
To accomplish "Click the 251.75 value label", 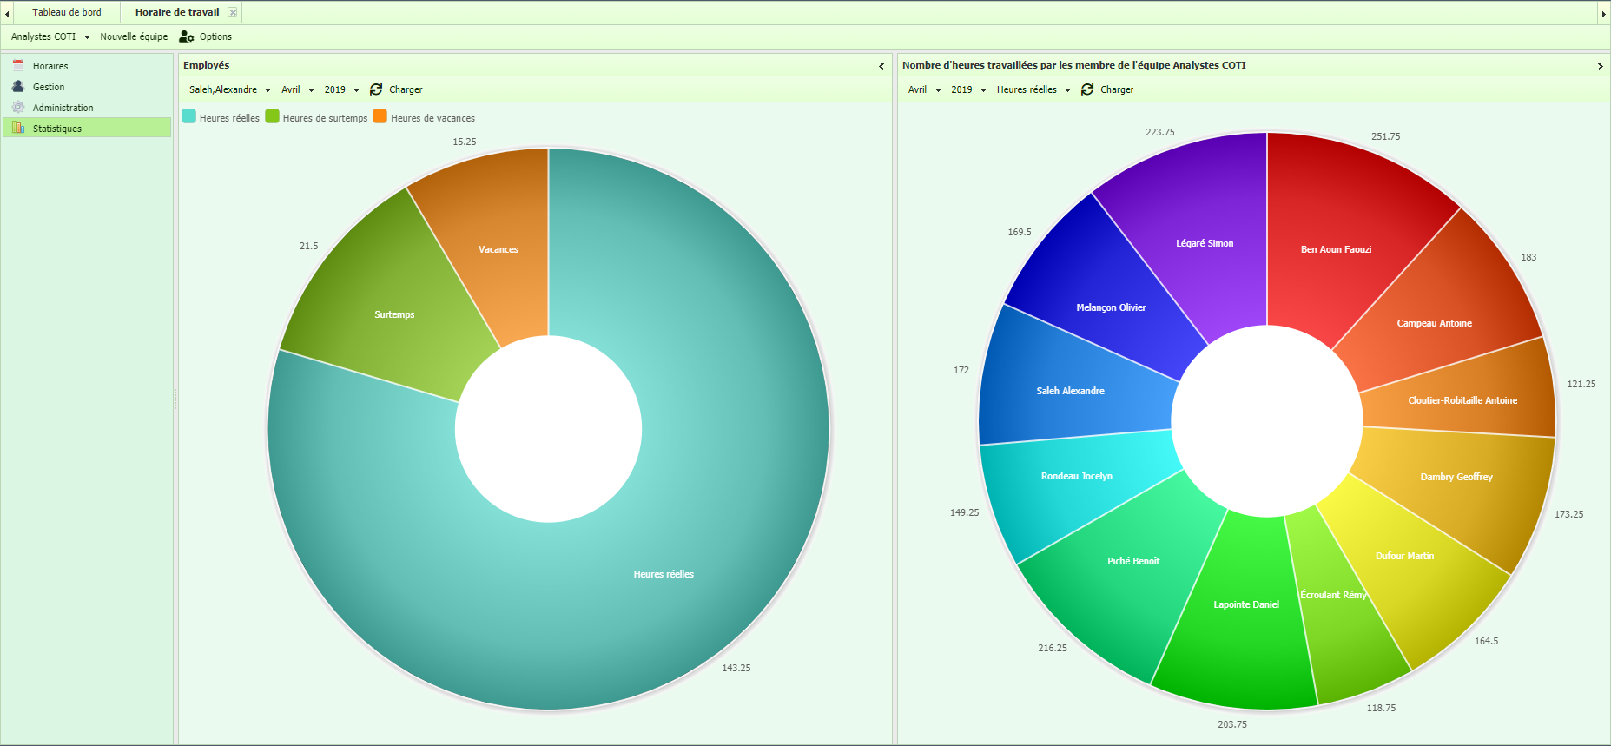I will pos(1386,136).
